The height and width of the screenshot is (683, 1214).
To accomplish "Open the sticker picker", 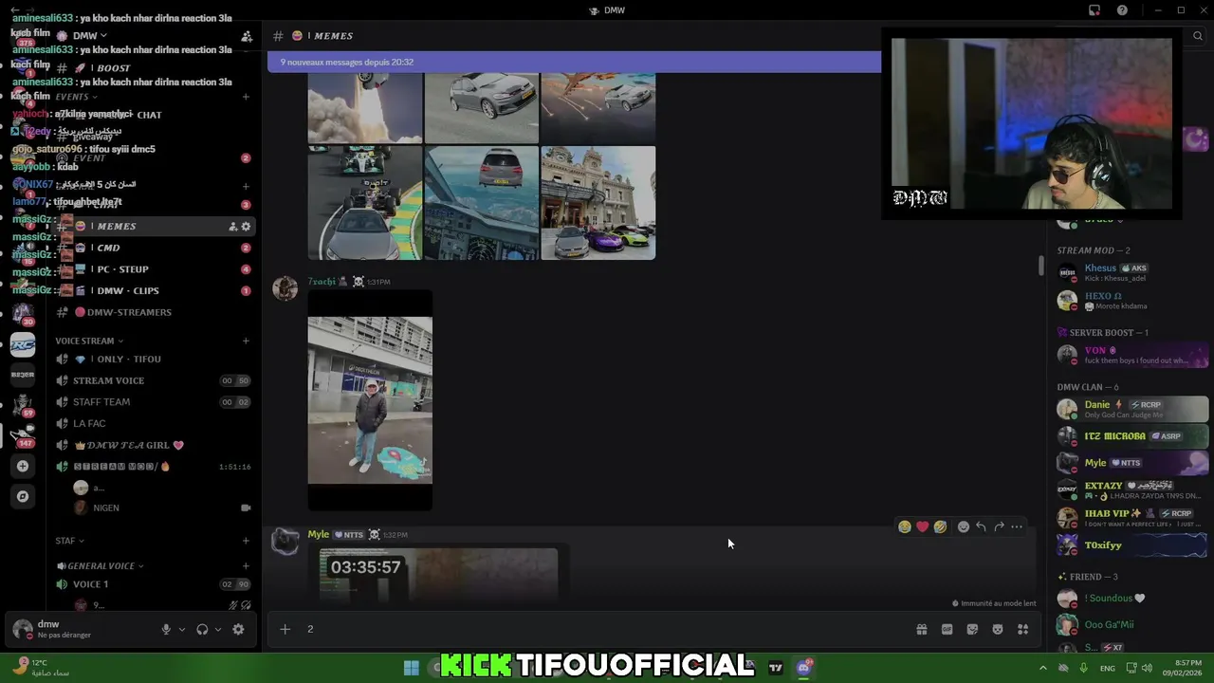I will (x=972, y=629).
